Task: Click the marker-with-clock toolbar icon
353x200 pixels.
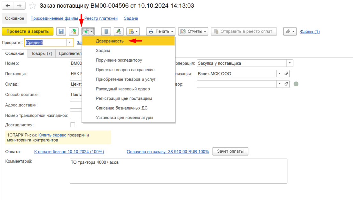Action: (119, 31)
